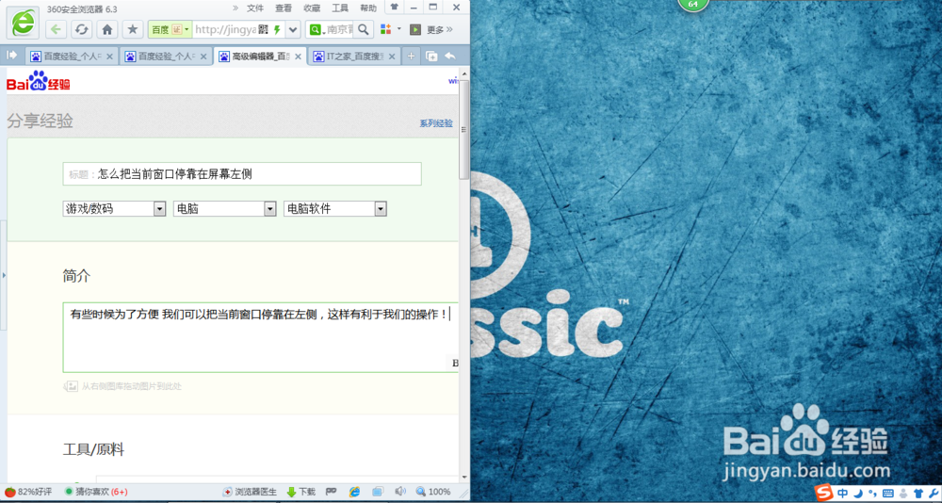942x503 pixels.
Task: Restore closed tab with undo arrow icon
Action: [450, 56]
